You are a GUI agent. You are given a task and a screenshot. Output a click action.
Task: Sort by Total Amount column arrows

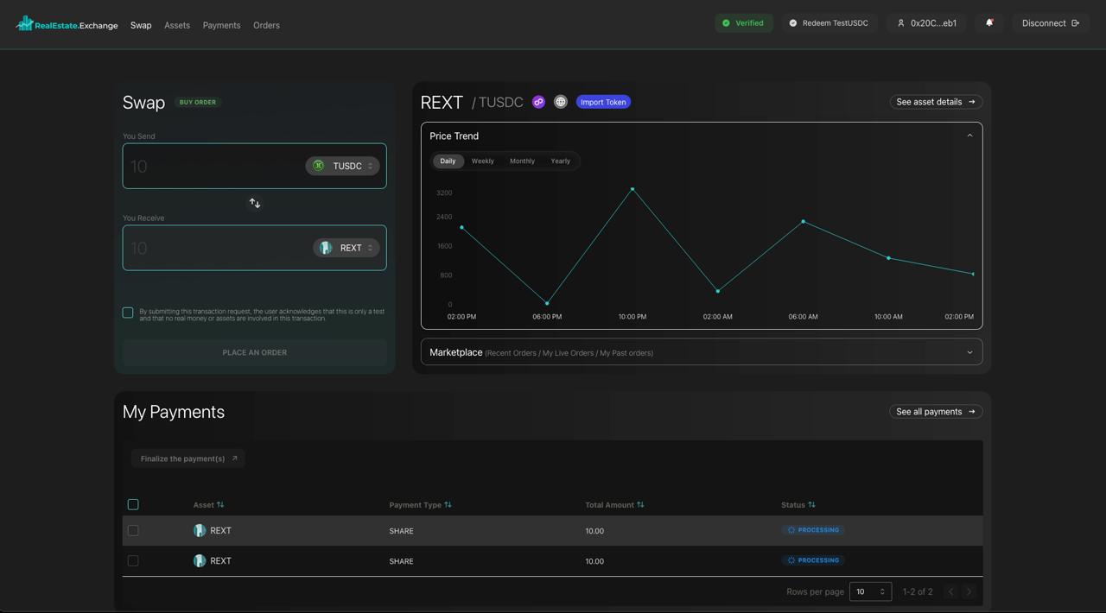click(x=640, y=505)
